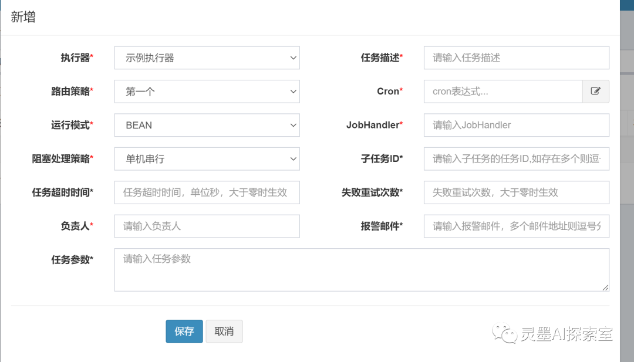The height and width of the screenshot is (362, 634).
Task: Click inside the 任务参数 text area
Action: 361,270
